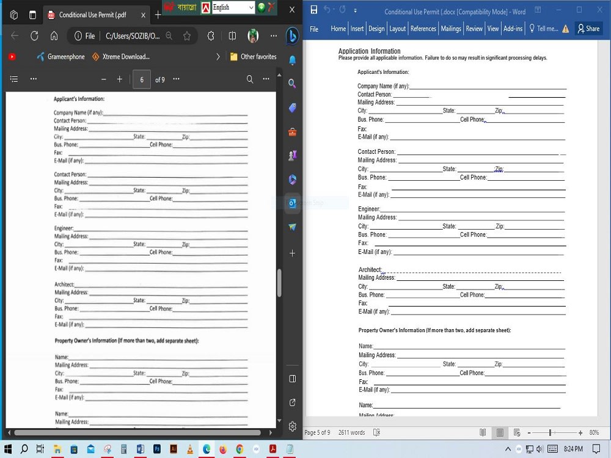Open Edge sidebar Tools briefcase icon
The height and width of the screenshot is (458, 611).
(x=293, y=132)
